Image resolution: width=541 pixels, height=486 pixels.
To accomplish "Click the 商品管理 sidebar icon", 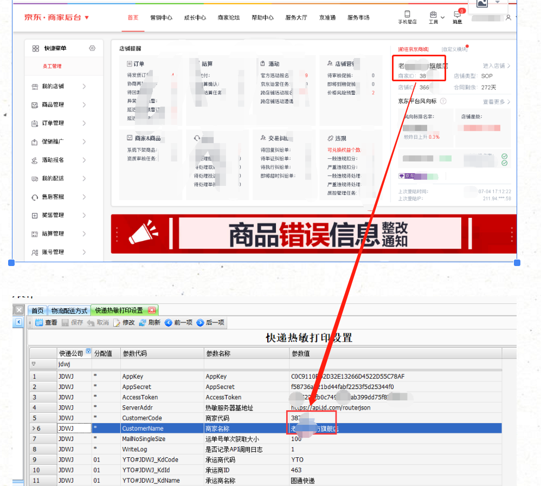I will click(x=35, y=105).
